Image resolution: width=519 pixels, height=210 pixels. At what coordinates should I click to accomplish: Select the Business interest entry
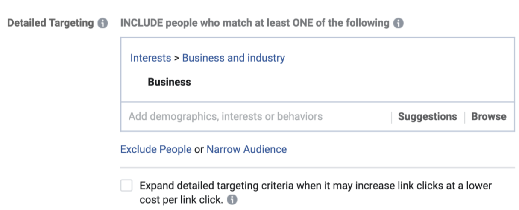click(x=169, y=82)
